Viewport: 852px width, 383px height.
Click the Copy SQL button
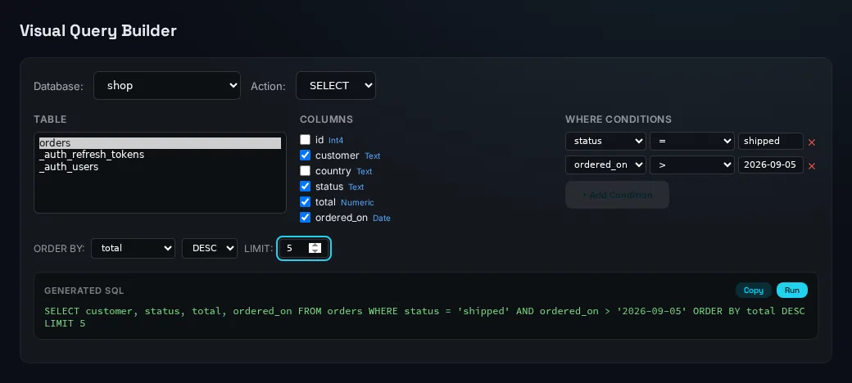point(754,291)
